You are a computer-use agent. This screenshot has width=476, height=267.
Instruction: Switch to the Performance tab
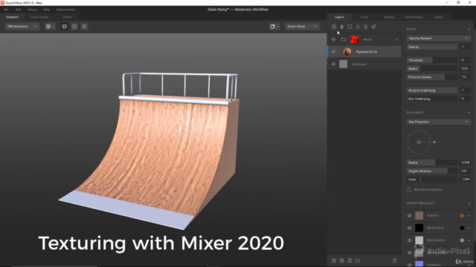(x=414, y=17)
